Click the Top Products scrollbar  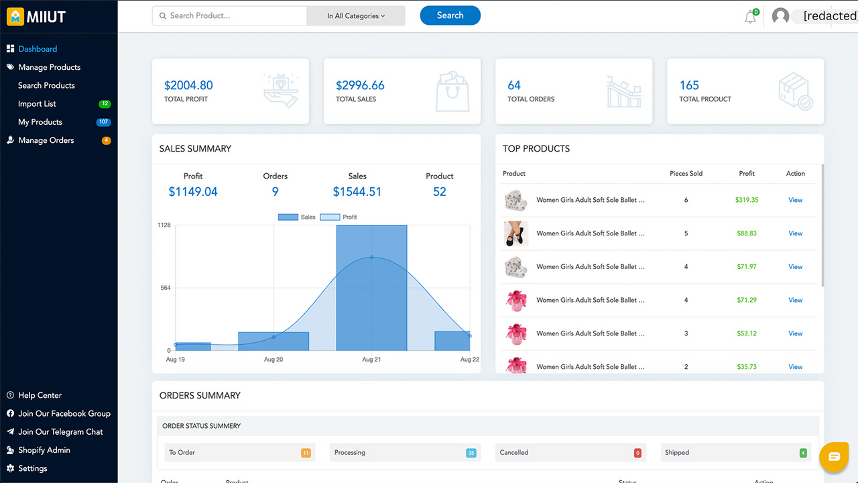[822, 225]
